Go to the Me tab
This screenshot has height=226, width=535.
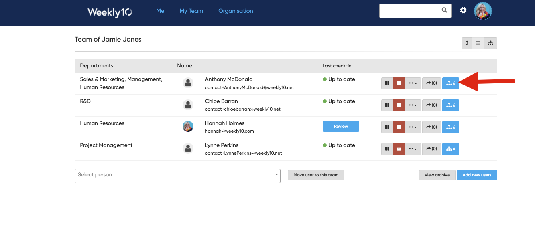click(x=160, y=11)
